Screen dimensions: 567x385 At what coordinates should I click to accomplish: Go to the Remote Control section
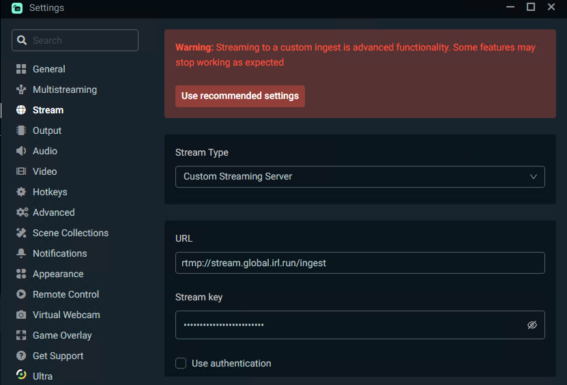pyautogui.click(x=66, y=294)
